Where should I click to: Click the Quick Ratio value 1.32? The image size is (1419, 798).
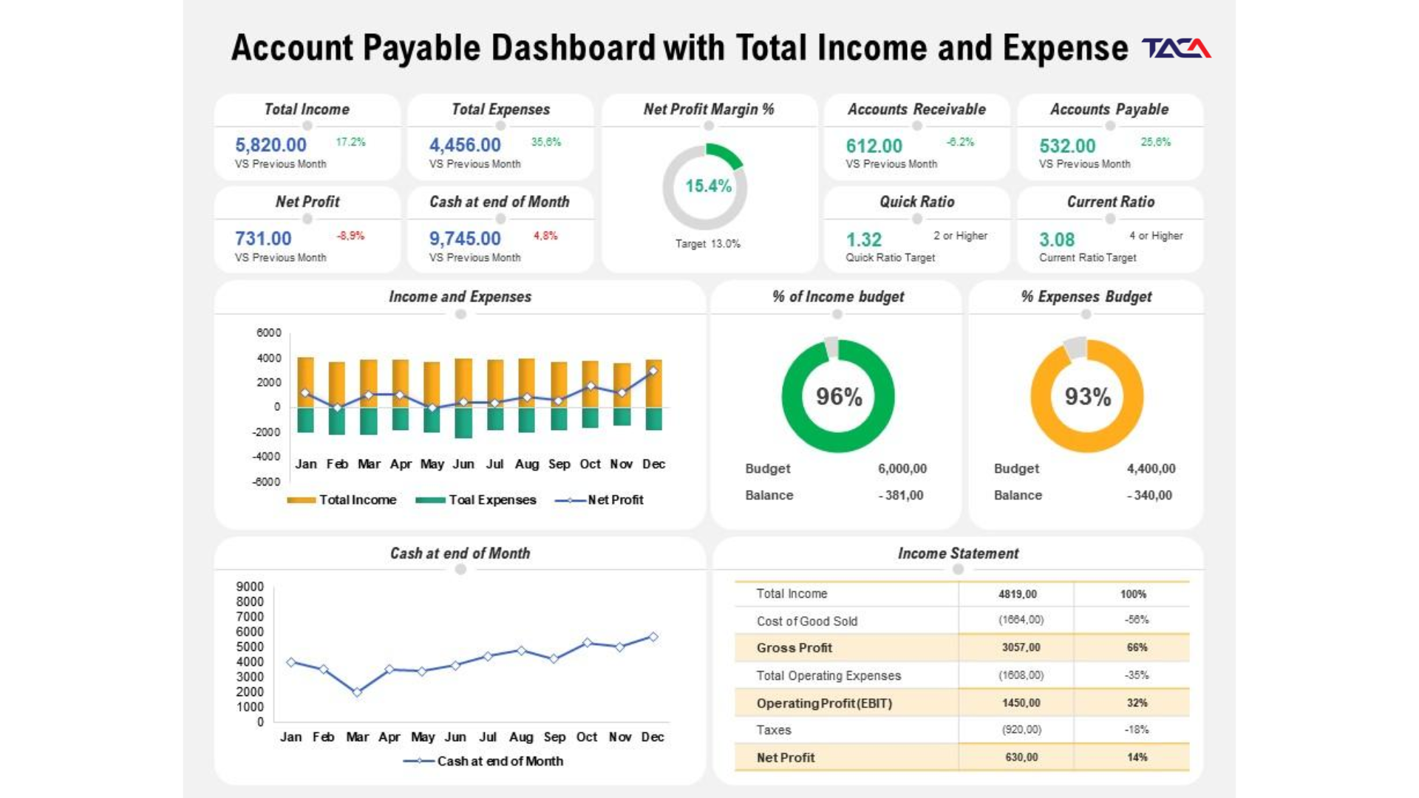(864, 240)
